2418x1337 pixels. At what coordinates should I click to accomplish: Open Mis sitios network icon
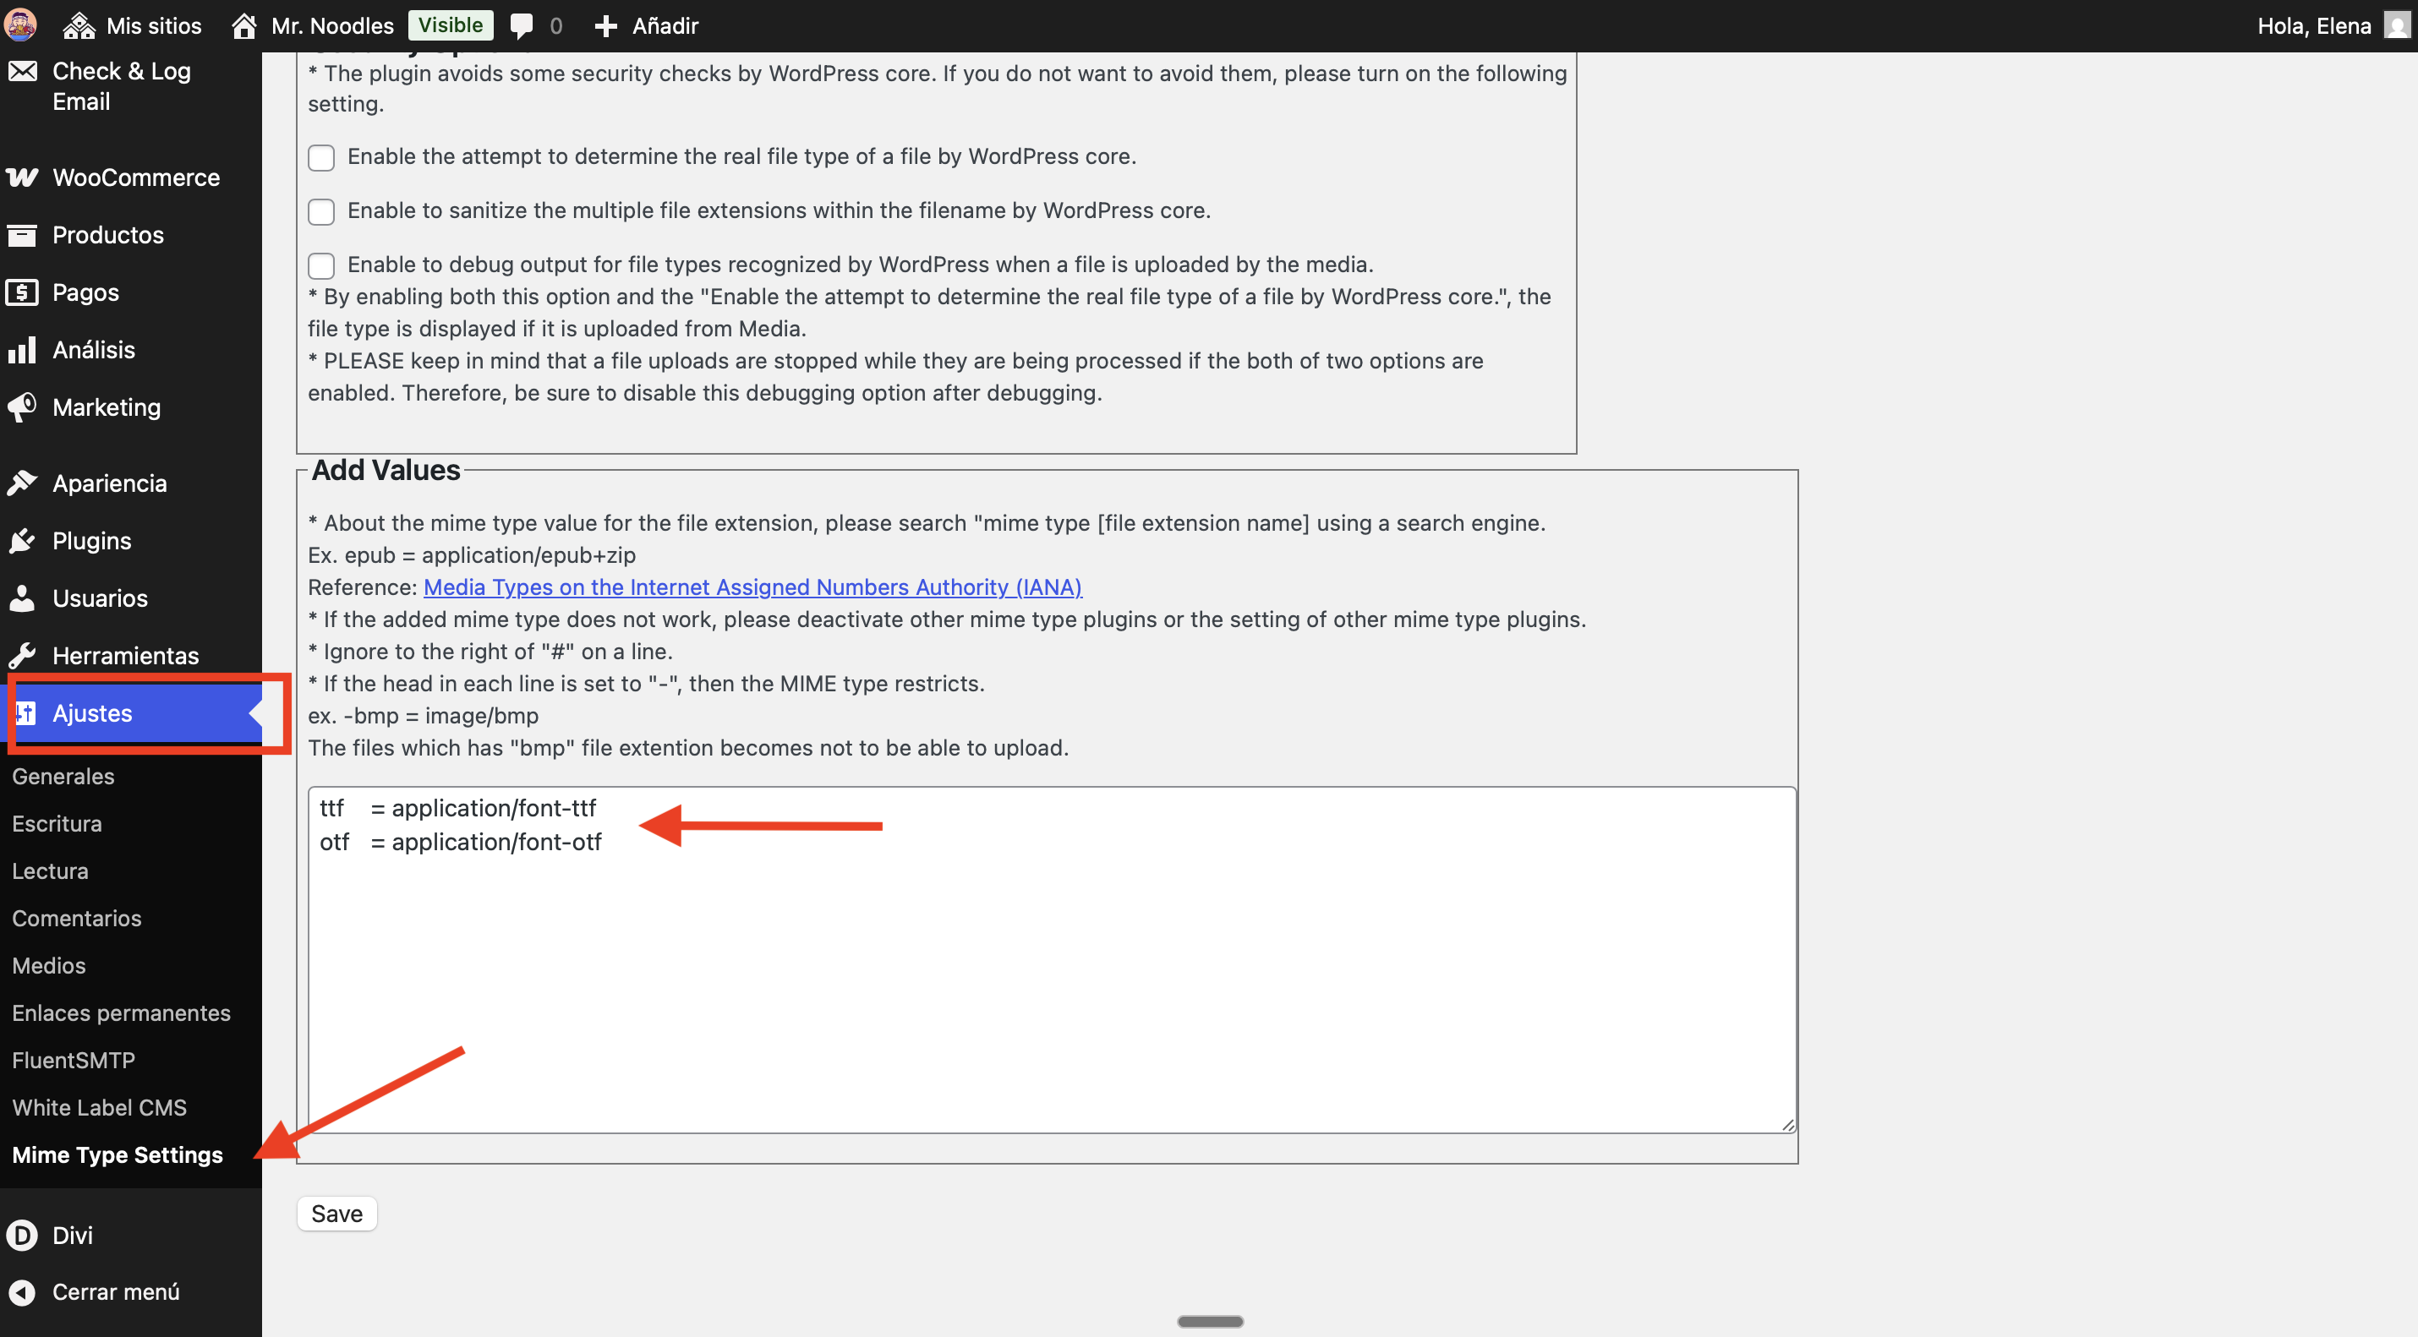(x=79, y=25)
